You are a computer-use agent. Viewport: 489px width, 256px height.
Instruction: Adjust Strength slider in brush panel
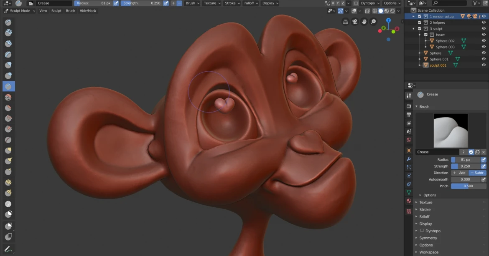466,166
